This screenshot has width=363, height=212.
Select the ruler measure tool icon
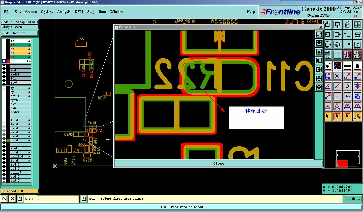(x=347, y=66)
